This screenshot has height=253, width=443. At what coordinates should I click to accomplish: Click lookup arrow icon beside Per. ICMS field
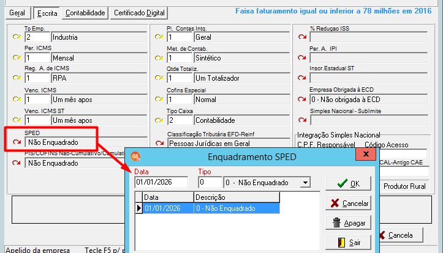(17, 58)
